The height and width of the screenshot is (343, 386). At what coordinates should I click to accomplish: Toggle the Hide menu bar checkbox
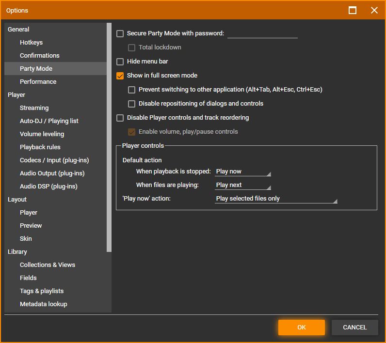click(x=120, y=62)
